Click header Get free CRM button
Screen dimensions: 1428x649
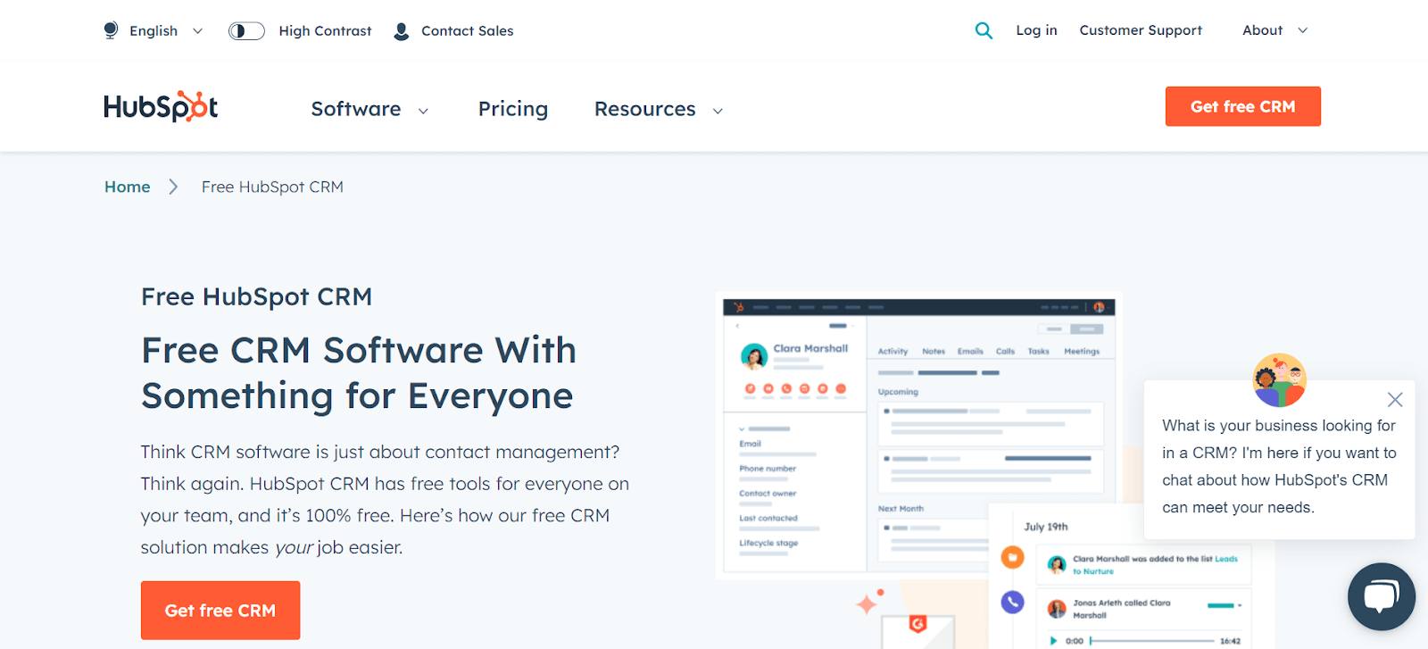click(x=1242, y=106)
